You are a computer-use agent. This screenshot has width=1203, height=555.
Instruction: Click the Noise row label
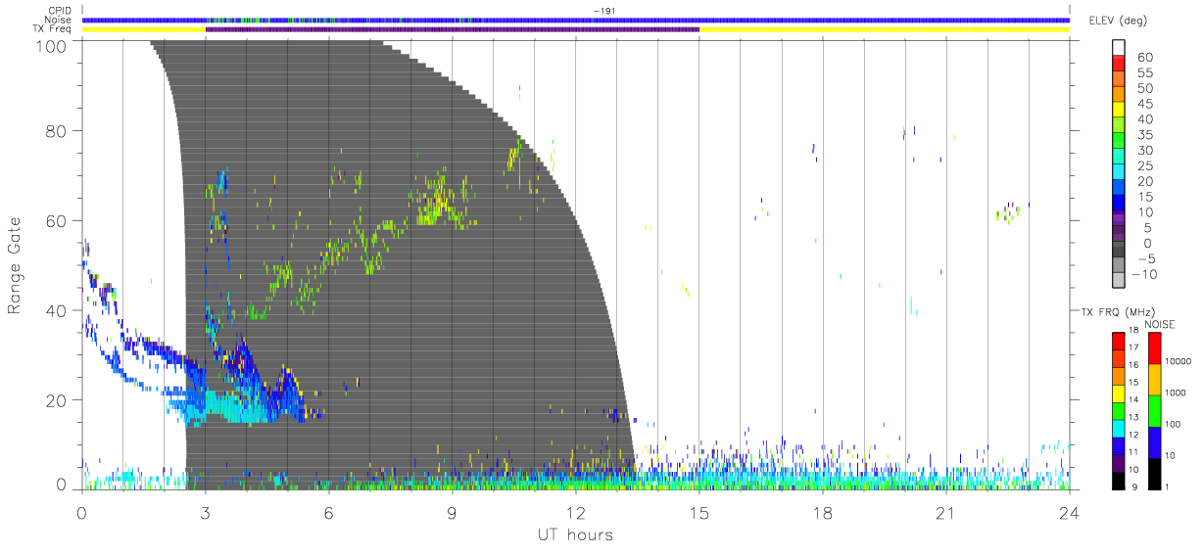[x=60, y=20]
